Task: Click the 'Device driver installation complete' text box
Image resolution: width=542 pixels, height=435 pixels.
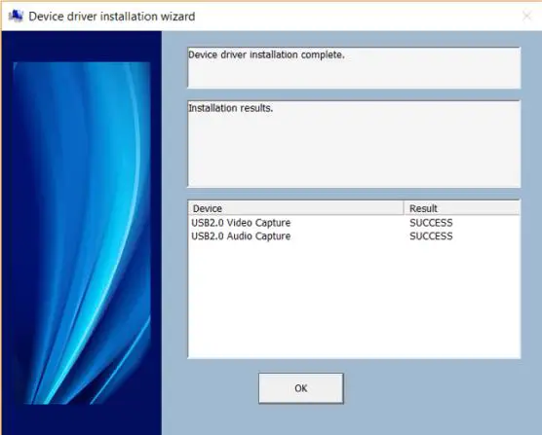Action: 354,67
